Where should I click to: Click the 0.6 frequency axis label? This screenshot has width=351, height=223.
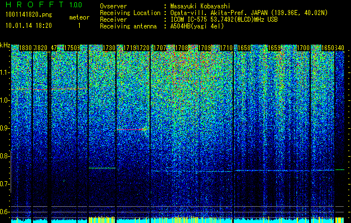(5, 212)
